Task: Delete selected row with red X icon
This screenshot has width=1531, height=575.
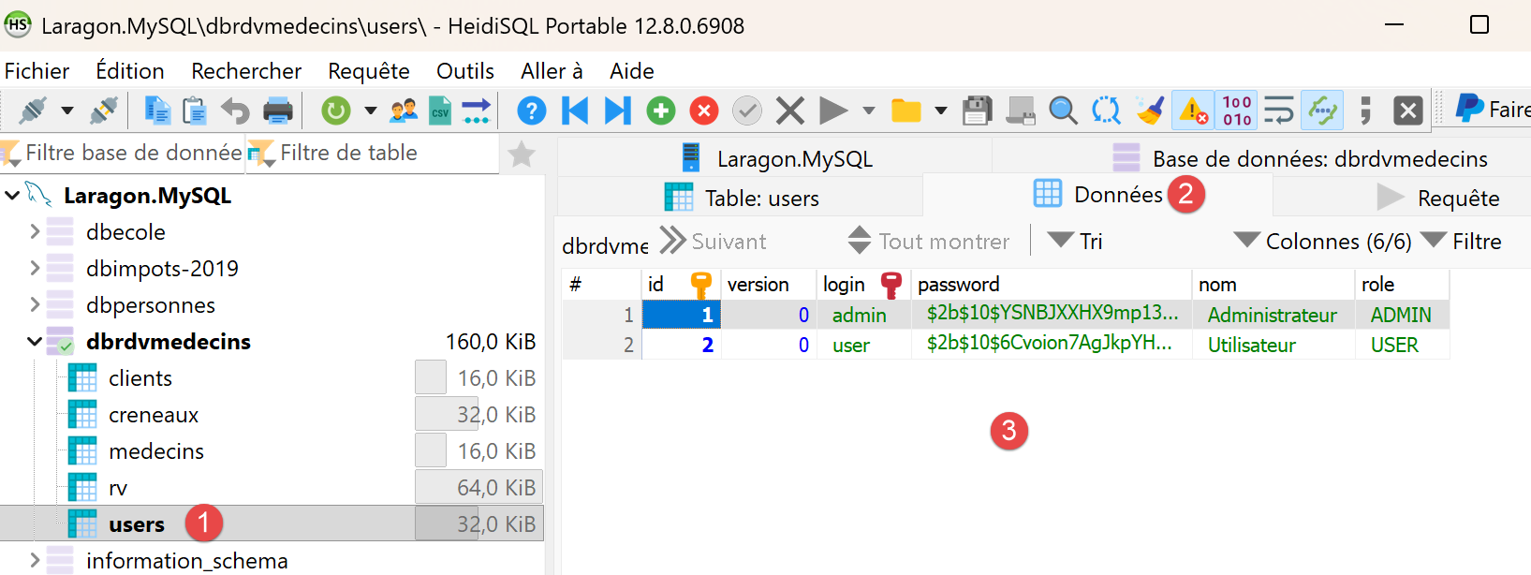Action: 704,111
